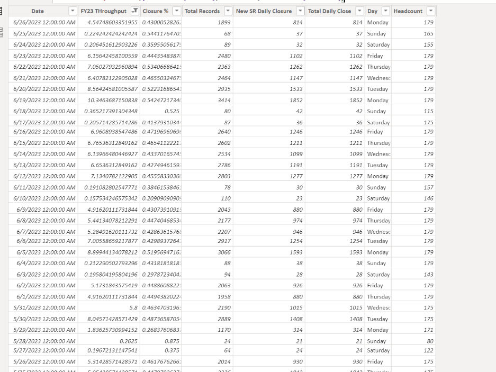Select Total Records value 1170
Screen dimensions: 496x372
224,330
